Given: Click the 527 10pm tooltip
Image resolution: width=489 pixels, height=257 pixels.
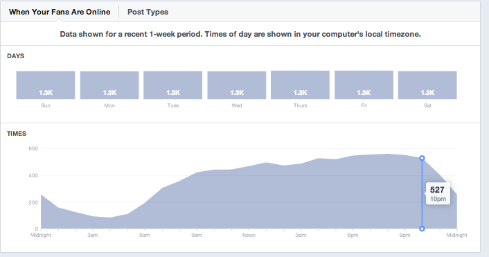Looking at the screenshot, I should coord(438,194).
